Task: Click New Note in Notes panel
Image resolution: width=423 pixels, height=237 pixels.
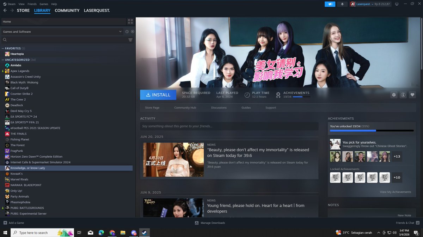Action: tap(404, 215)
